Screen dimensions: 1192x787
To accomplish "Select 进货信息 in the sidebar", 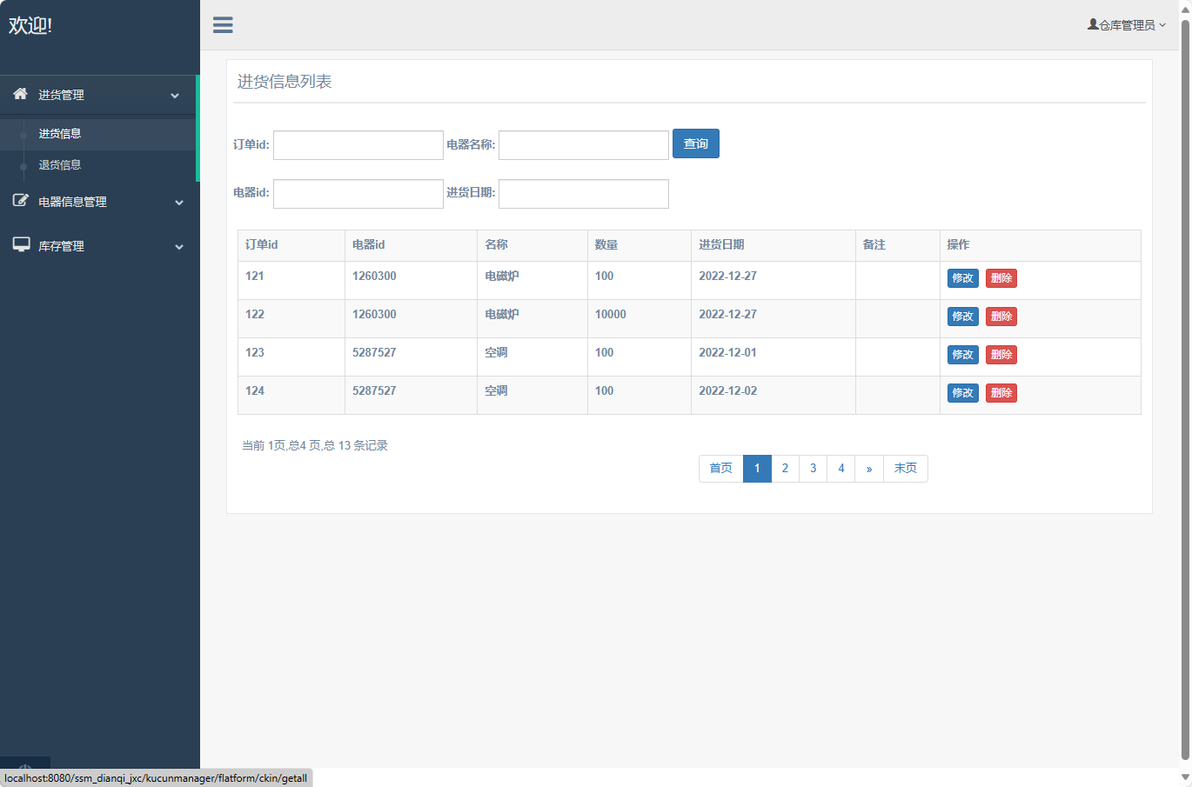I will pyautogui.click(x=60, y=134).
